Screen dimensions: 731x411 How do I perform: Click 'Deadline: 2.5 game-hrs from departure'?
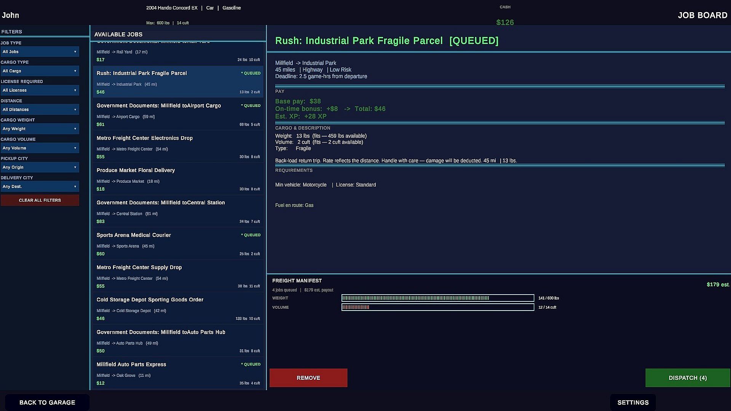321,76
